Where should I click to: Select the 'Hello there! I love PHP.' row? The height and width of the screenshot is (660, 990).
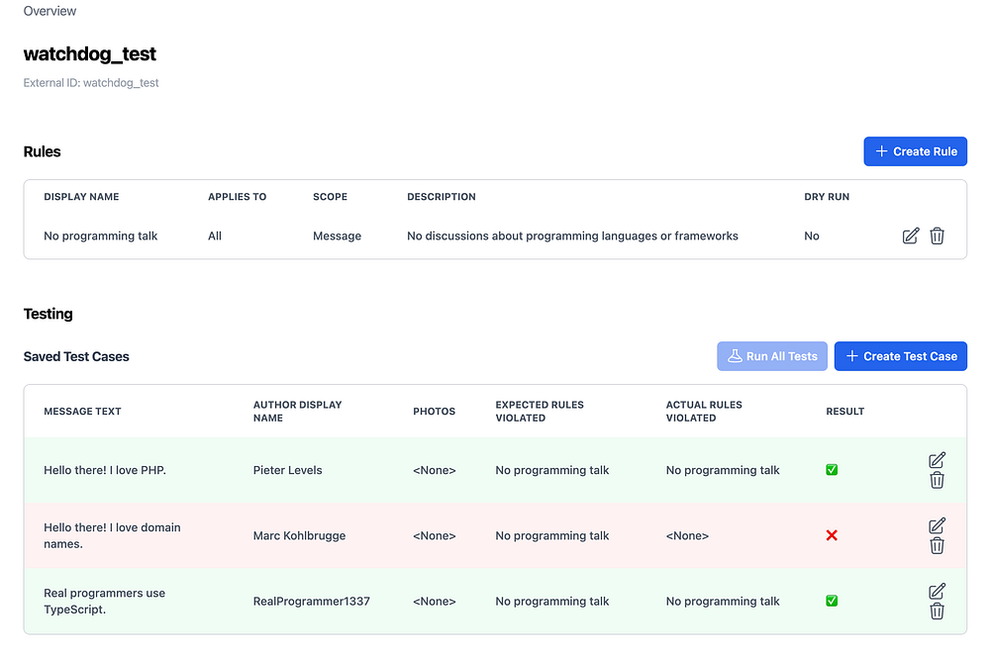point(105,470)
